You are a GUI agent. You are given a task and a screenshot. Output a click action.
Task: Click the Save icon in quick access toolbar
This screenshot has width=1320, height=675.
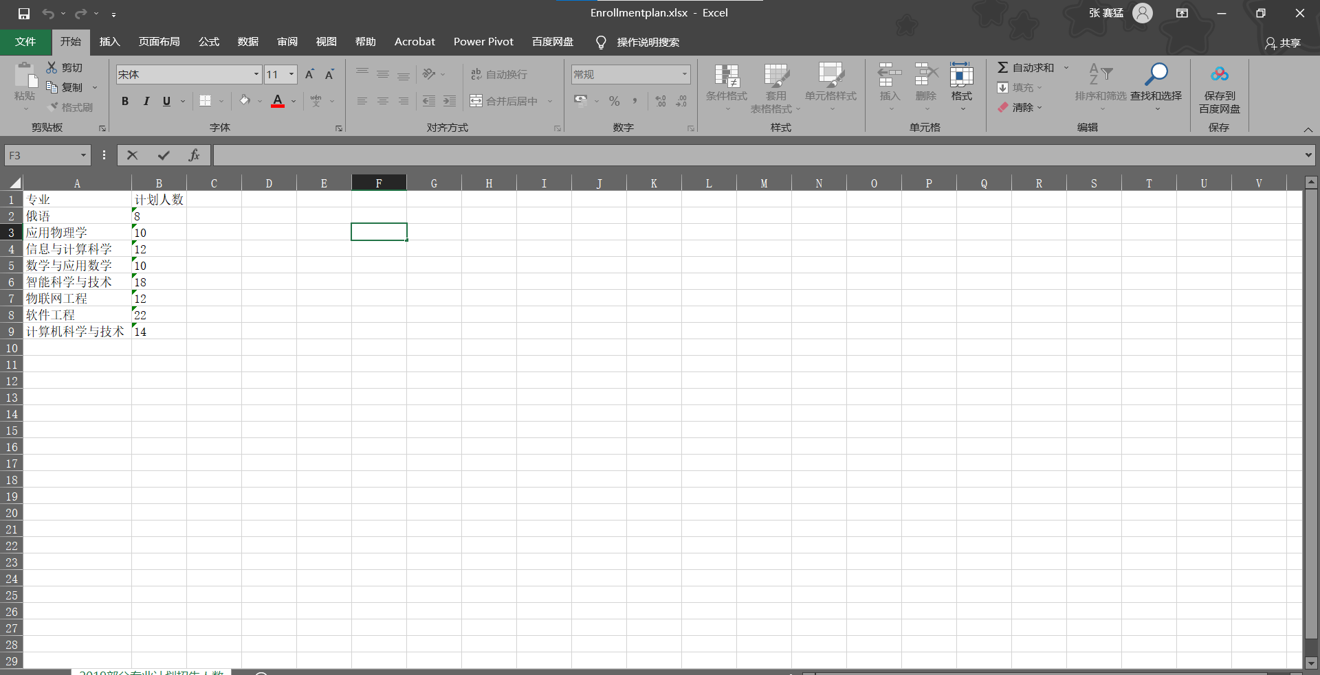tap(24, 13)
